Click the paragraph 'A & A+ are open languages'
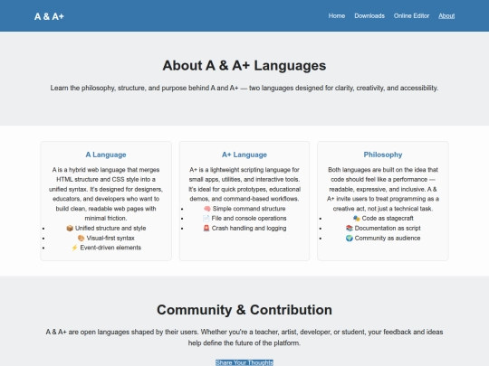489x366 pixels. point(244,337)
